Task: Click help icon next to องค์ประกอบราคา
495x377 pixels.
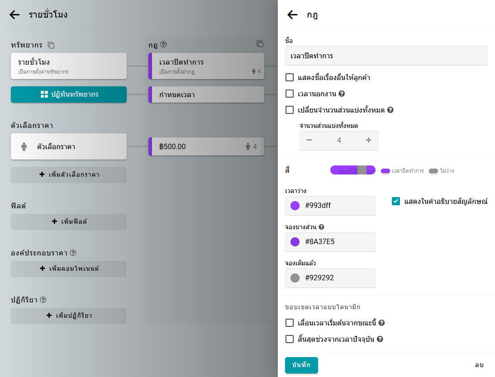Action: pos(73,253)
